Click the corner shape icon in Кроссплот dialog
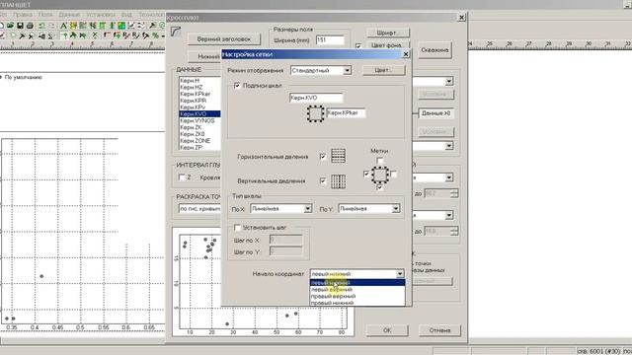This screenshot has height=355, width=632. tap(176, 32)
